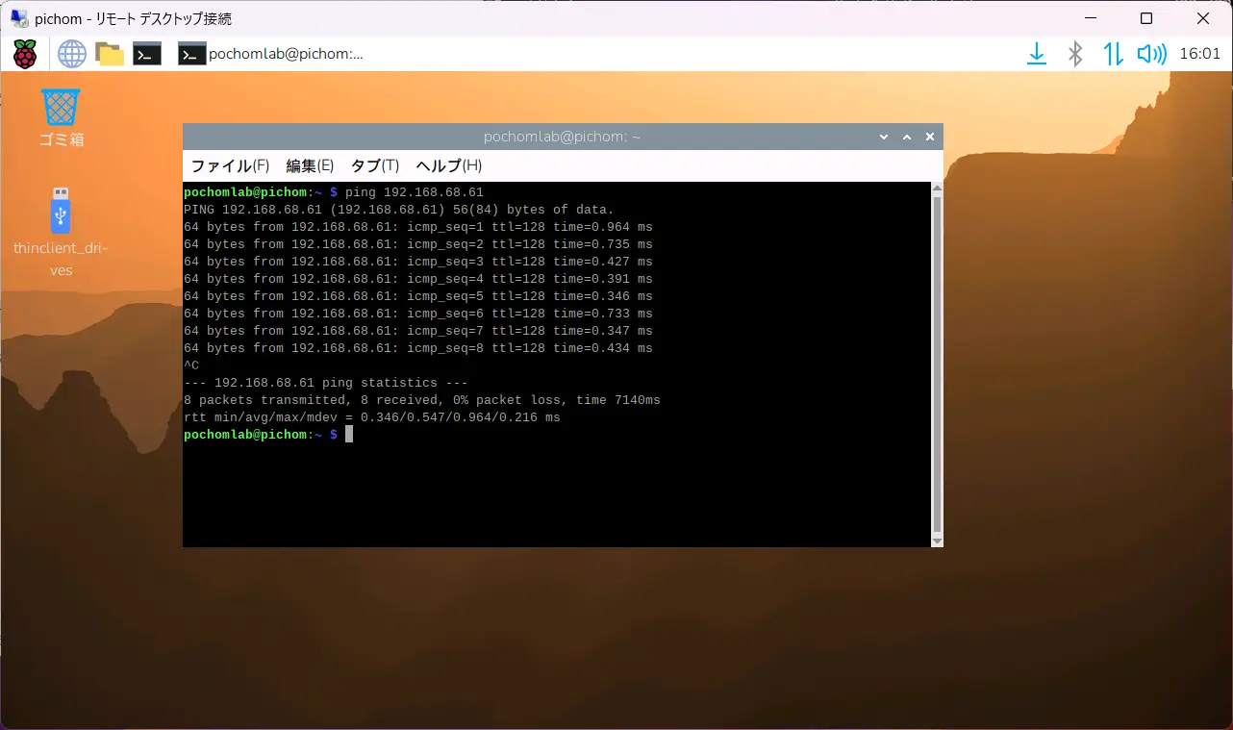This screenshot has height=730, width=1233.
Task: Open the network up-down arrows icon
Action: click(1113, 54)
